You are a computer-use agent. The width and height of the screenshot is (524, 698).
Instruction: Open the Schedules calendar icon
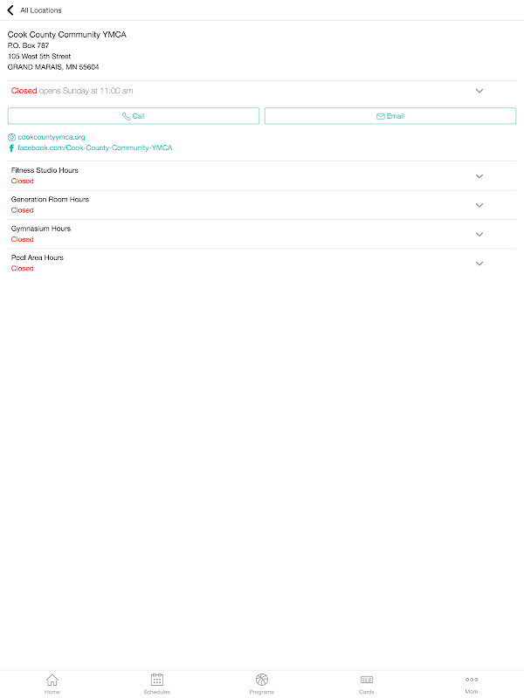point(157,680)
